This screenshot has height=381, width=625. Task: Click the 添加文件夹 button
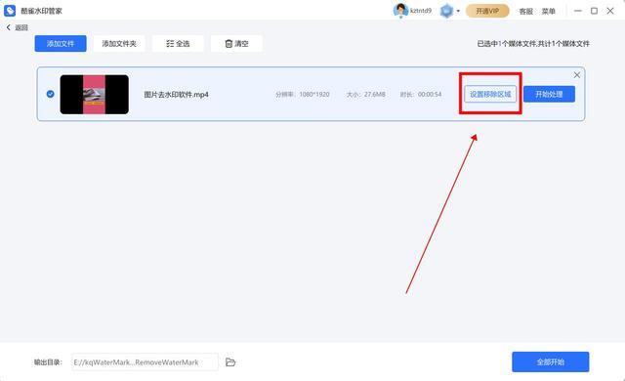click(119, 43)
